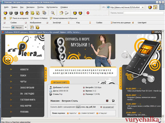Open the ON-LINE РАДИО menu item
This screenshot has width=165, height=123.
[x=27, y=94]
